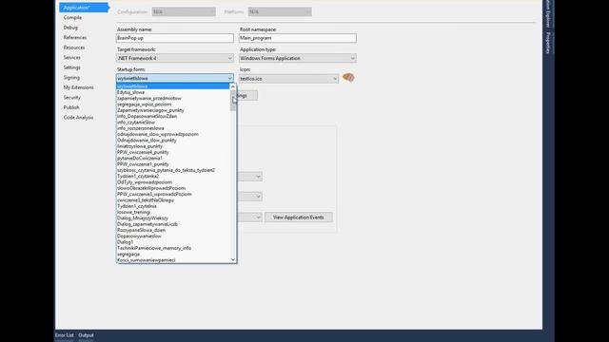This screenshot has height=342, width=609.
Task: Select Edytuj_slowa from the startup form list
Action: [x=173, y=92]
